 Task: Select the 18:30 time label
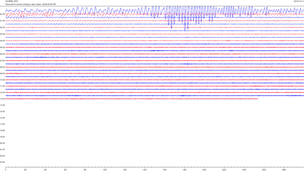2,130
